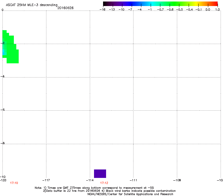Select the date label 20160626 under the title
The image size is (223, 196).
(65, 8)
